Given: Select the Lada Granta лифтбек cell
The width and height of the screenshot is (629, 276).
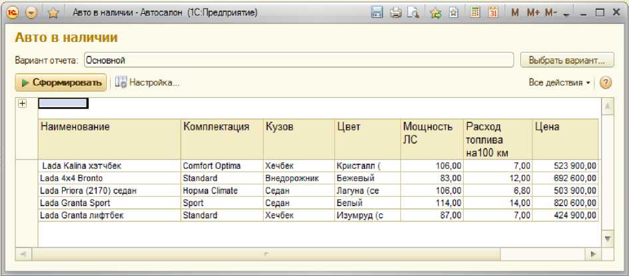Looking at the screenshot, I should 109,215.
